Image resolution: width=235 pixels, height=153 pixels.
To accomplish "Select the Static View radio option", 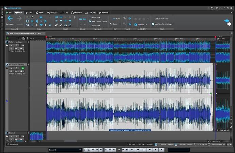I will tap(95, 17).
